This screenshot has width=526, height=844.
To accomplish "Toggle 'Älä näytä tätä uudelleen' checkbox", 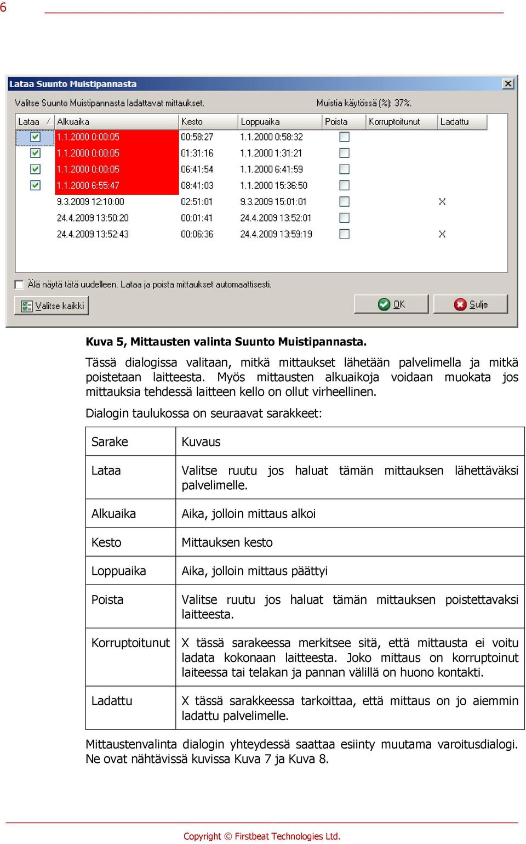I will click(x=20, y=285).
